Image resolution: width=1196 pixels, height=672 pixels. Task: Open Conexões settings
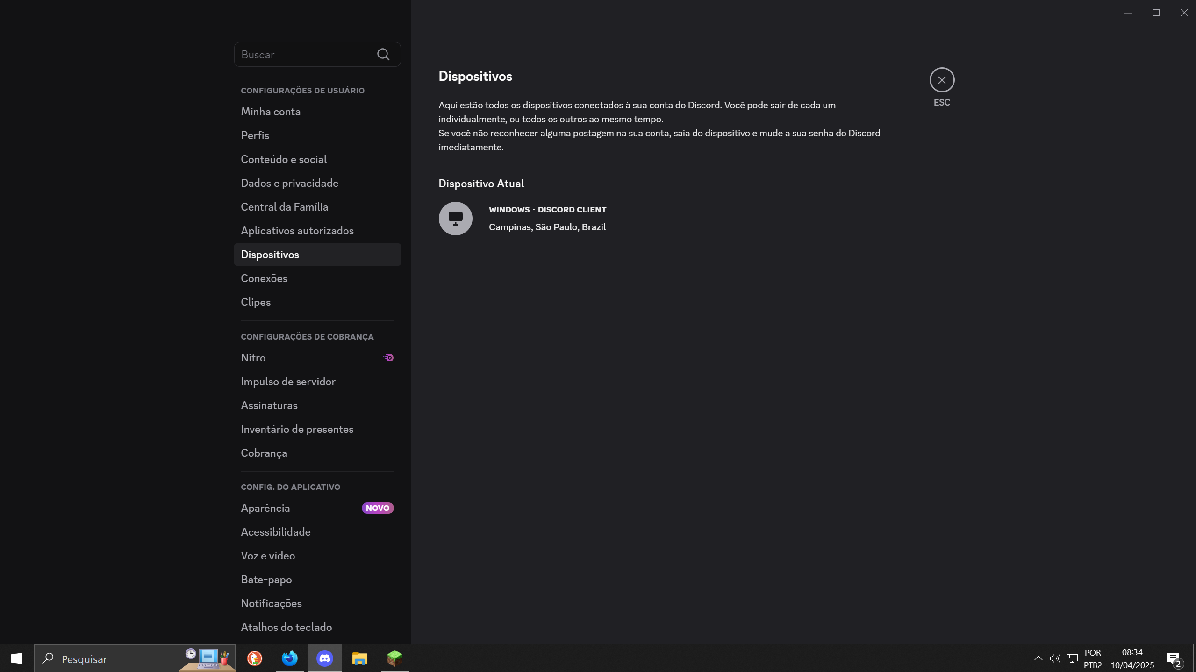click(x=317, y=278)
